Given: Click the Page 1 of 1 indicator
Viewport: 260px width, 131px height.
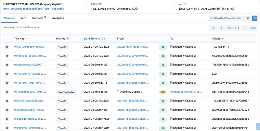Looking at the screenshot, I should (233, 28).
